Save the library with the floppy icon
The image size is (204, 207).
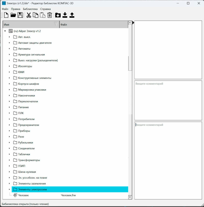20,15
